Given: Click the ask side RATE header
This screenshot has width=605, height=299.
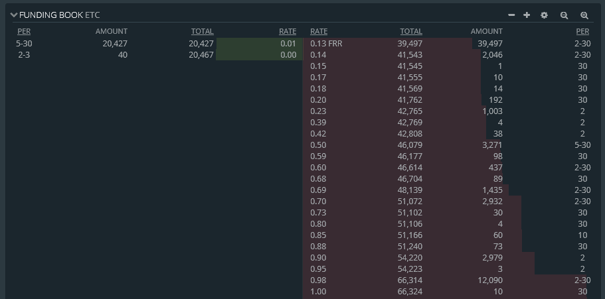Looking at the screenshot, I should [319, 31].
